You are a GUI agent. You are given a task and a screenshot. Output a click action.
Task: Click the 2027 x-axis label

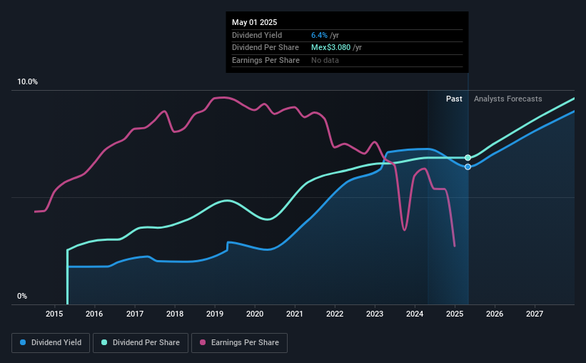point(535,314)
